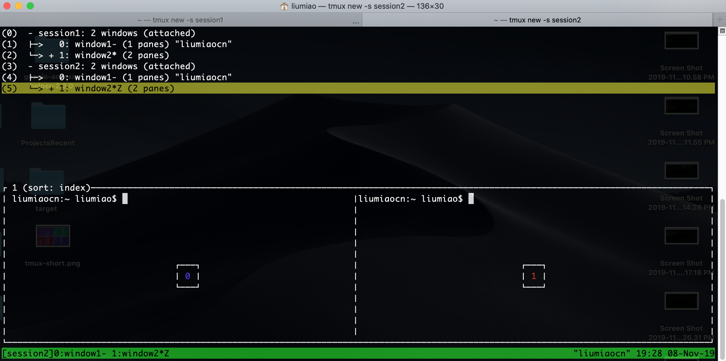This screenshot has height=361, width=726.
Task: Click the split-pane list icon at the right edge
Action: coord(722,31)
